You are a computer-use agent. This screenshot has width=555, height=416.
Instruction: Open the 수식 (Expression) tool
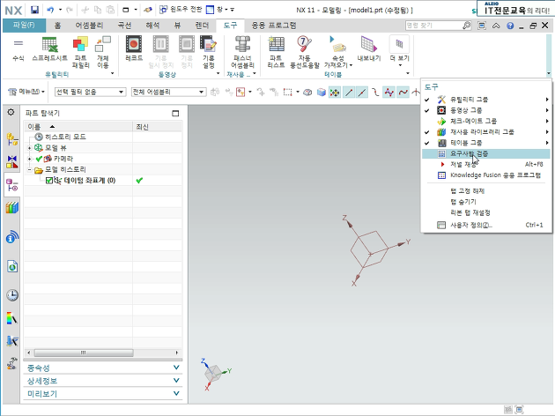(x=18, y=49)
